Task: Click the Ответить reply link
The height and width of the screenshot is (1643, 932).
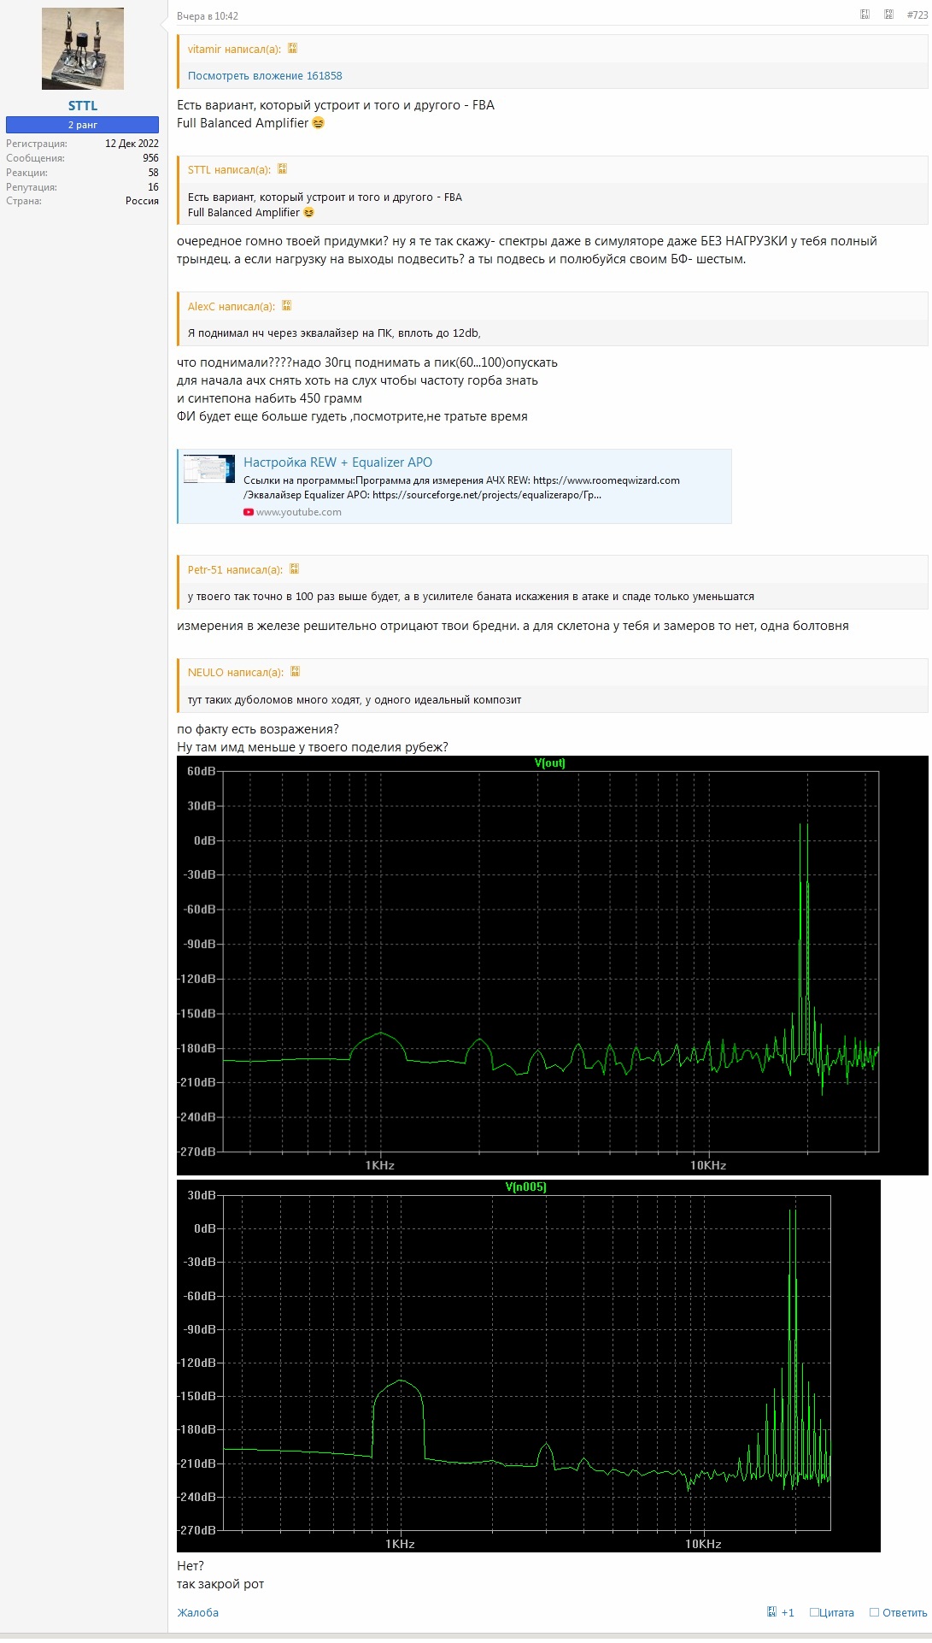Action: [905, 1612]
